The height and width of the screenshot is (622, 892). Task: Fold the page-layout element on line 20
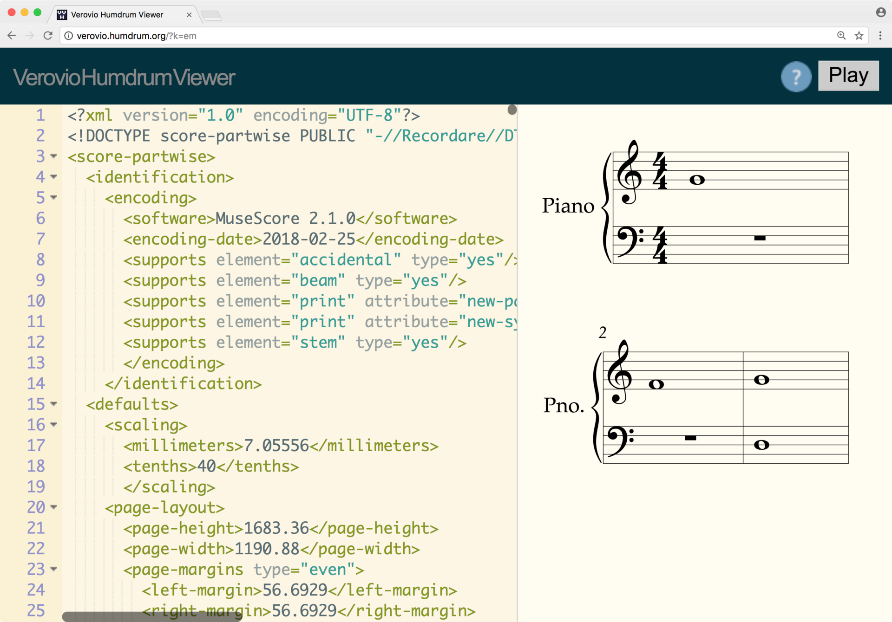[54, 507]
